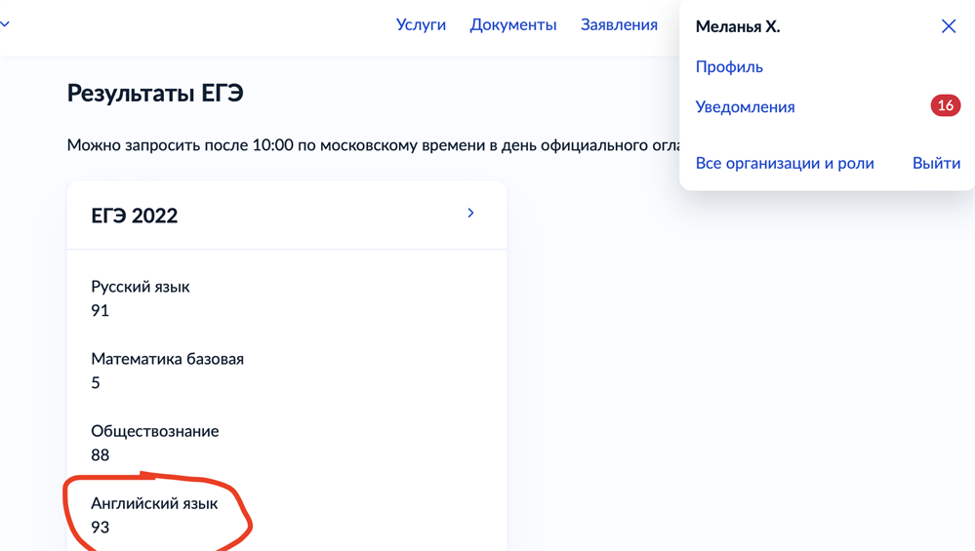Open Все организации и роли
The height and width of the screenshot is (551, 975).
[x=785, y=164]
